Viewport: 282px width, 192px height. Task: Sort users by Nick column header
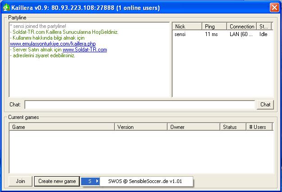pyautogui.click(x=187, y=27)
